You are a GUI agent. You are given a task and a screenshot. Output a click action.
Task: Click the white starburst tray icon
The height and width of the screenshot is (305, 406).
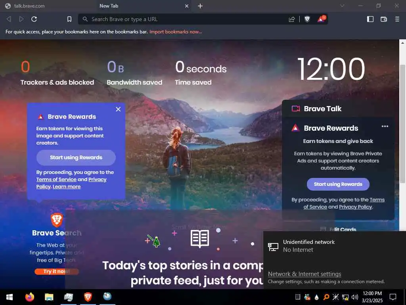335,297
